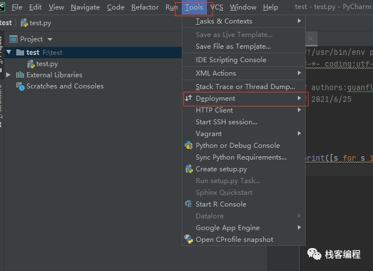Select Scratches and Consoles item
The image size is (373, 271).
click(65, 86)
